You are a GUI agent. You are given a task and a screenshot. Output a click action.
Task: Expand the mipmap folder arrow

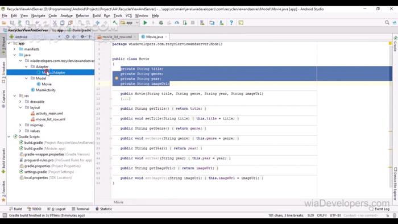click(x=20, y=125)
